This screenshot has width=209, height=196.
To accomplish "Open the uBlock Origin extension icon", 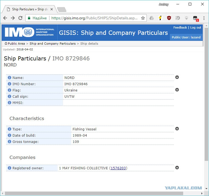I will click(x=169, y=18).
